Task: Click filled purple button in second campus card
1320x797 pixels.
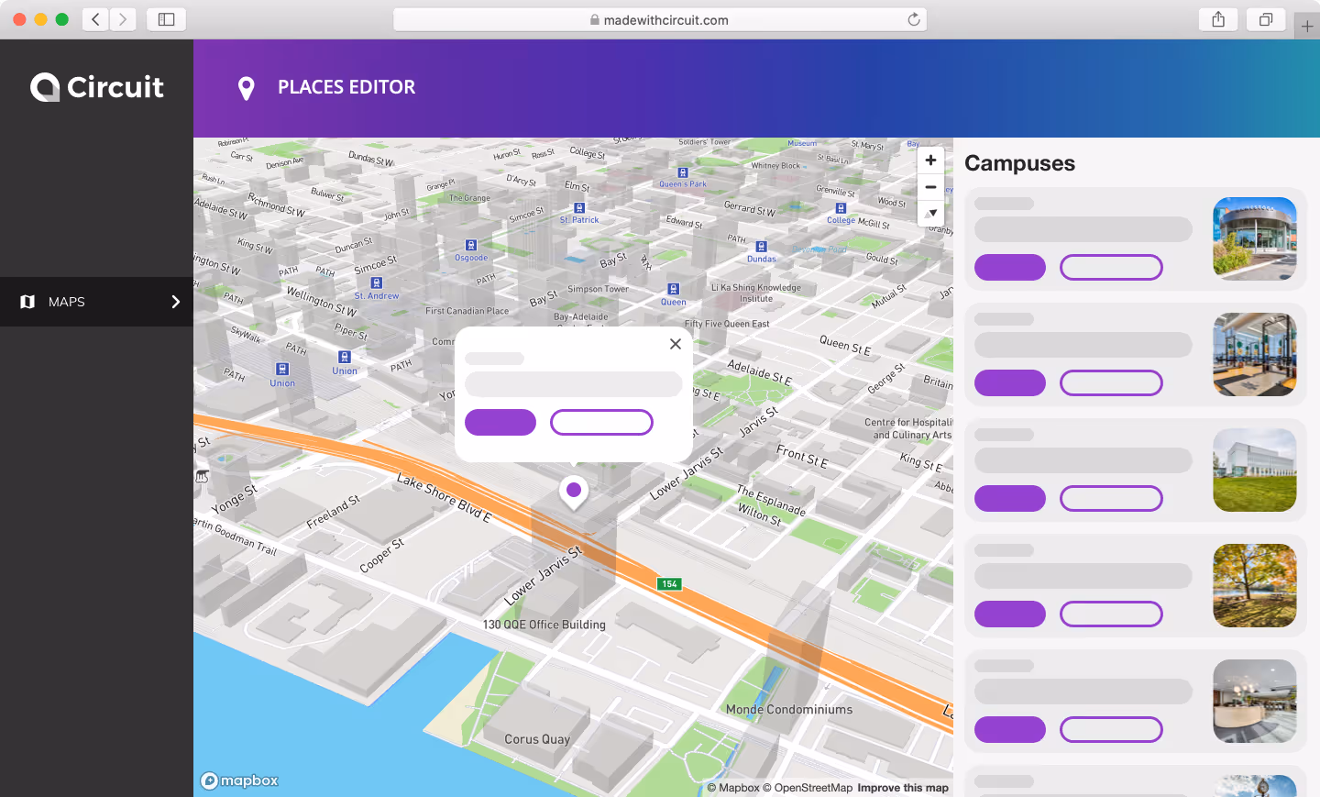Action: coord(1010,382)
